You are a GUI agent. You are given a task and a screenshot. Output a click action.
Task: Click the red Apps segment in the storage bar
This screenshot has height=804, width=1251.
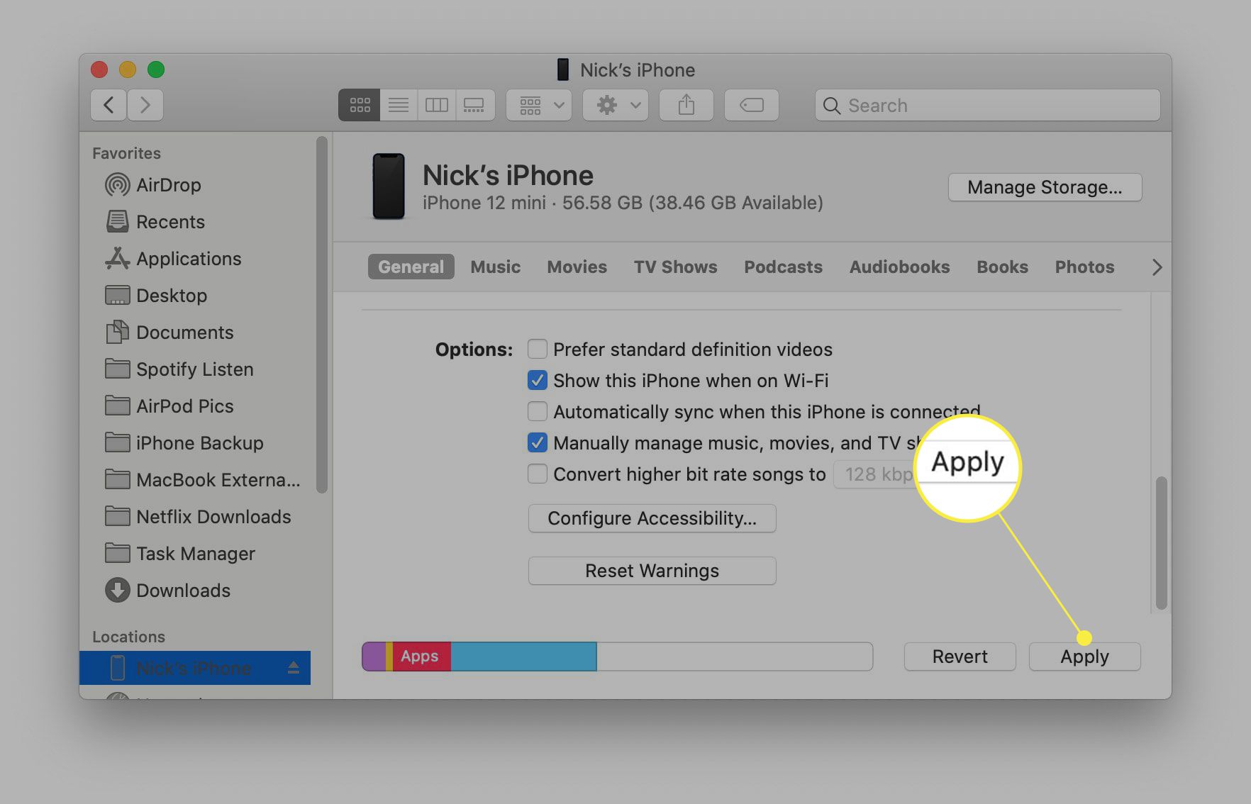pyautogui.click(x=422, y=657)
